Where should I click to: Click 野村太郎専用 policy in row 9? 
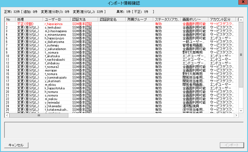[193, 52]
